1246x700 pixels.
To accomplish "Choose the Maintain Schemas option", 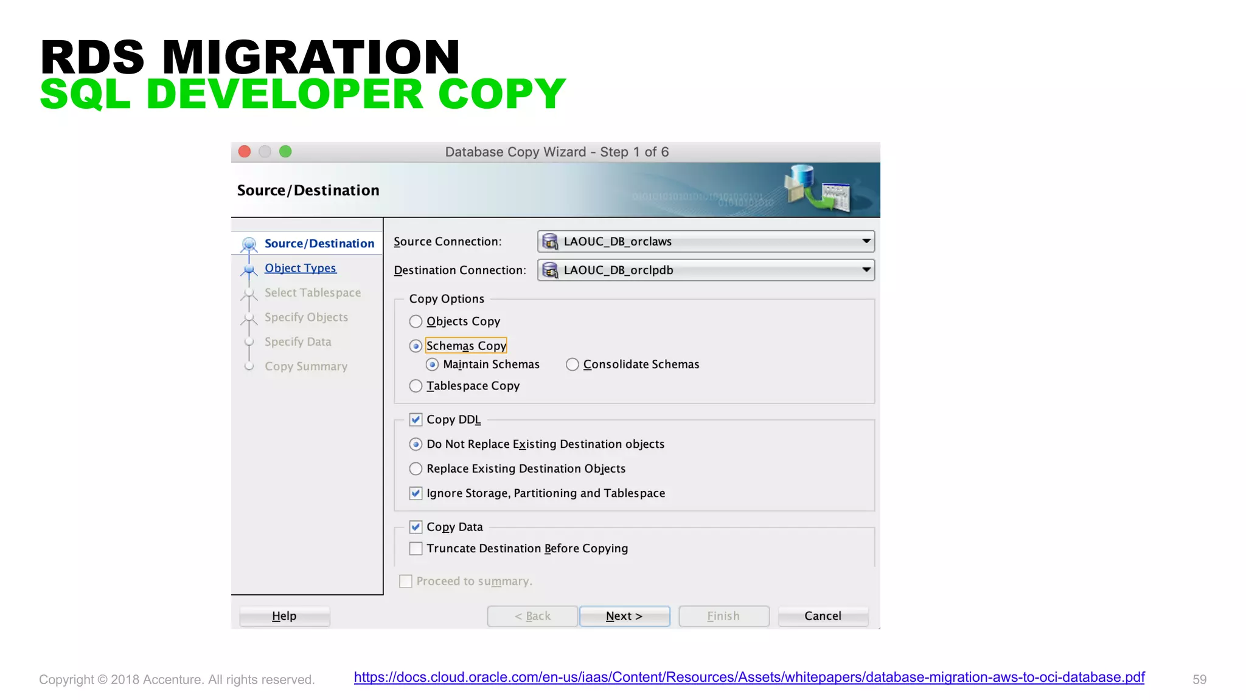I will point(432,365).
